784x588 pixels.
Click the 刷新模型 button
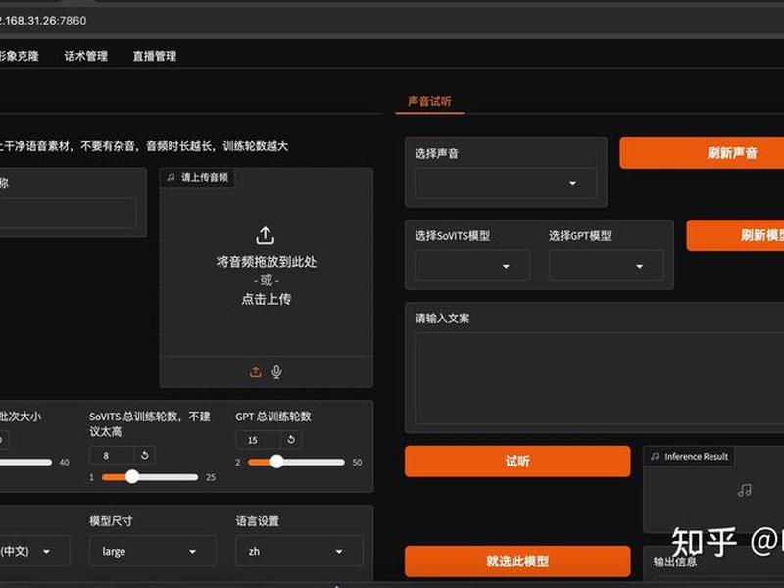point(736,235)
